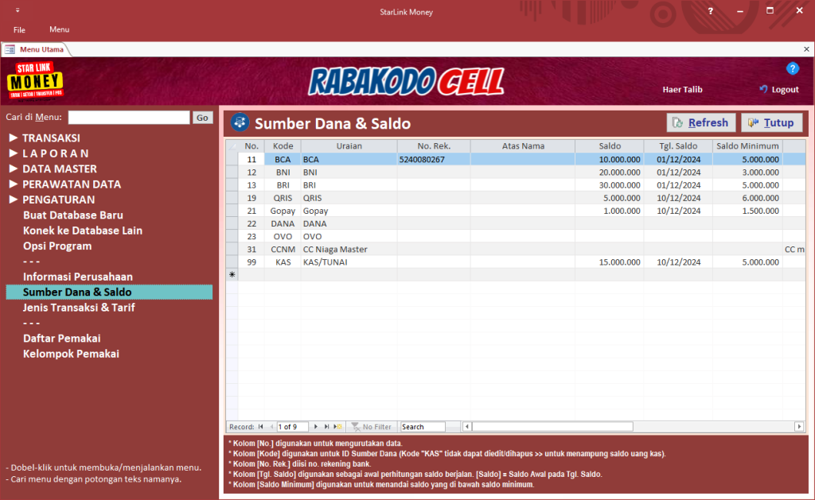This screenshot has height=500, width=815.
Task: Select new record row asterisk selector
Action: [232, 275]
